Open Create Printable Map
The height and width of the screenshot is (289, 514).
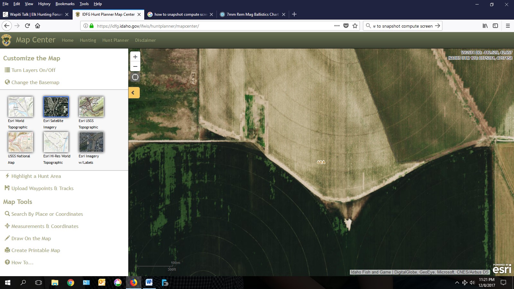click(x=32, y=250)
